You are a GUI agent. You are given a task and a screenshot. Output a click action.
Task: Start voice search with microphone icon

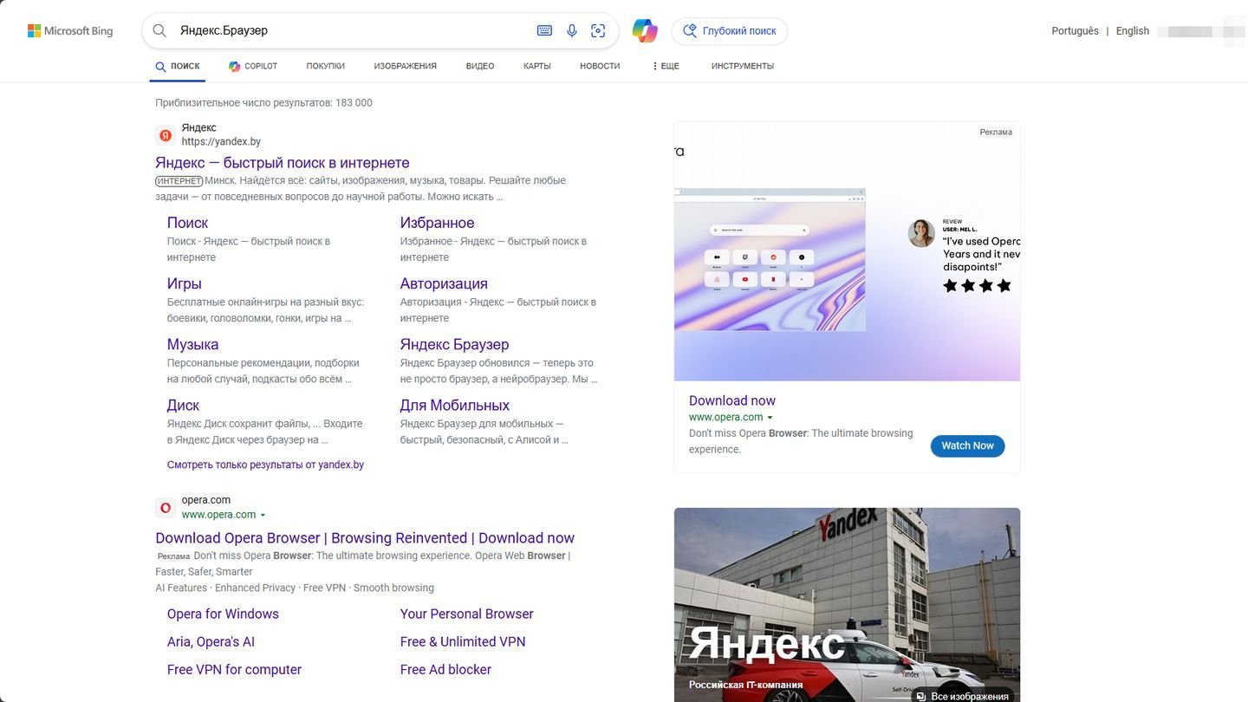[x=572, y=30]
